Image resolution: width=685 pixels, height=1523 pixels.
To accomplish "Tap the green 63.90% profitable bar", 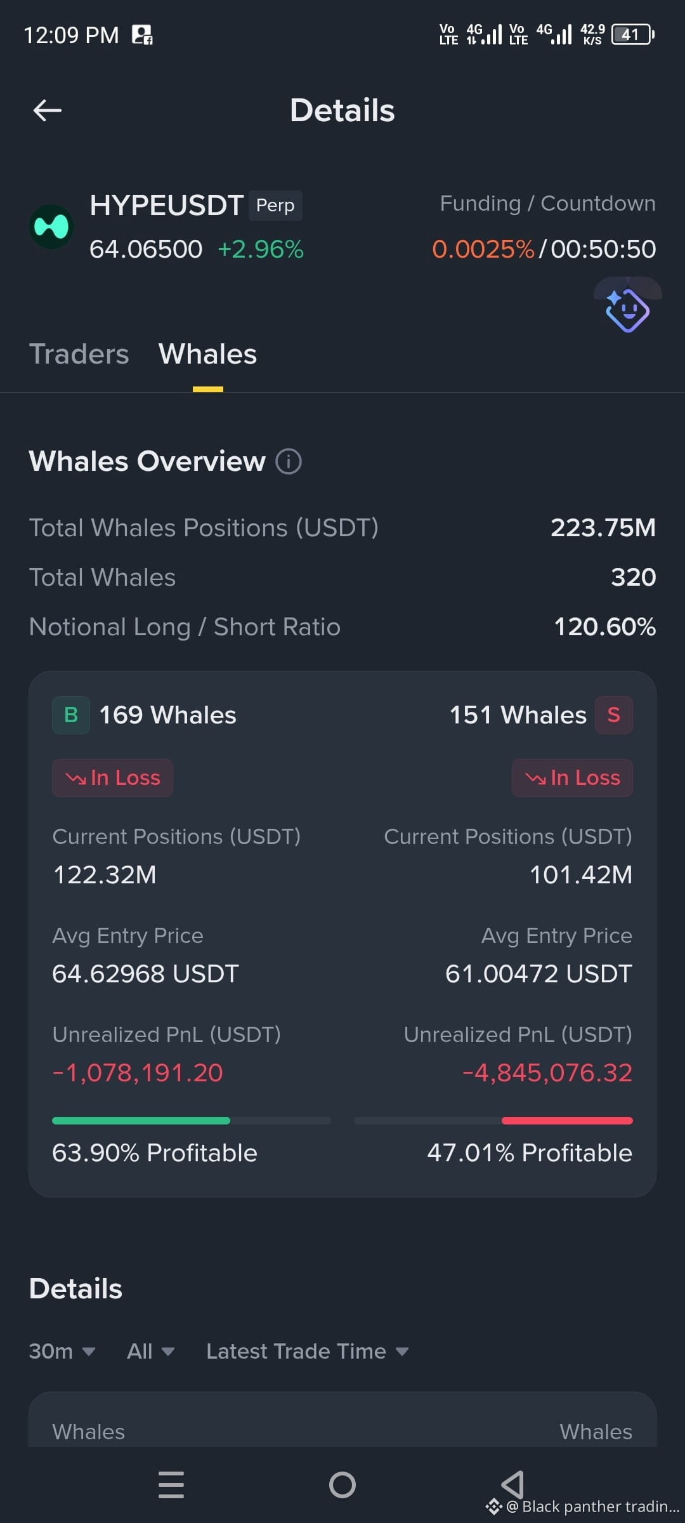I will tap(141, 1121).
